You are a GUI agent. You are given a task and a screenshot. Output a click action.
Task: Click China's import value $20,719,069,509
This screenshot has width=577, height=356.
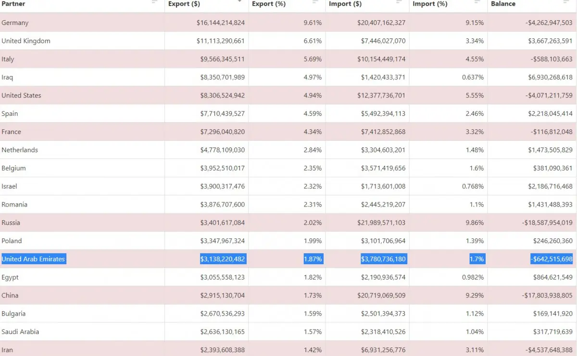point(382,295)
